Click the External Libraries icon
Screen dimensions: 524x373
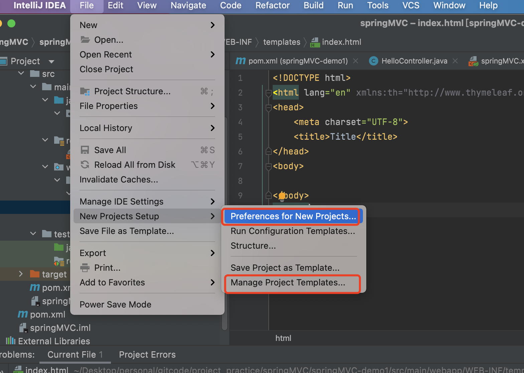(10, 341)
